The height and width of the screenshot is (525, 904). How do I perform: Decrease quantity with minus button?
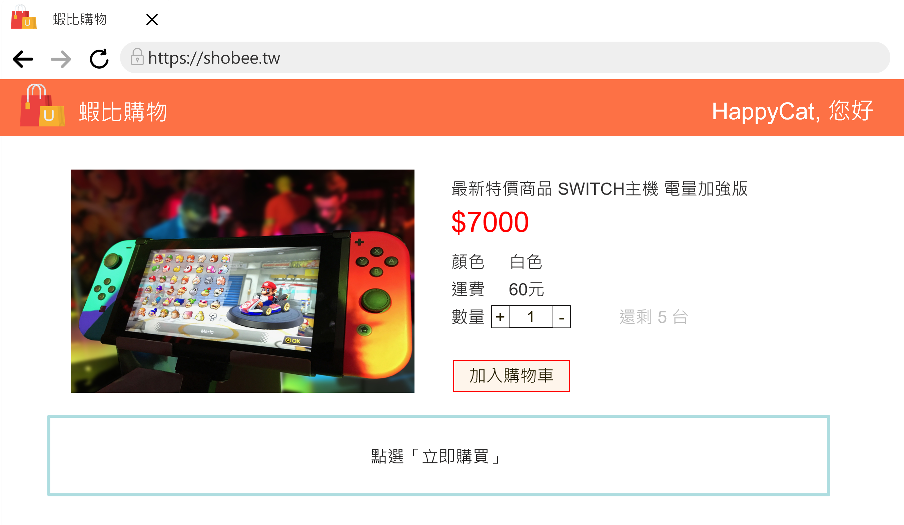[x=562, y=317]
